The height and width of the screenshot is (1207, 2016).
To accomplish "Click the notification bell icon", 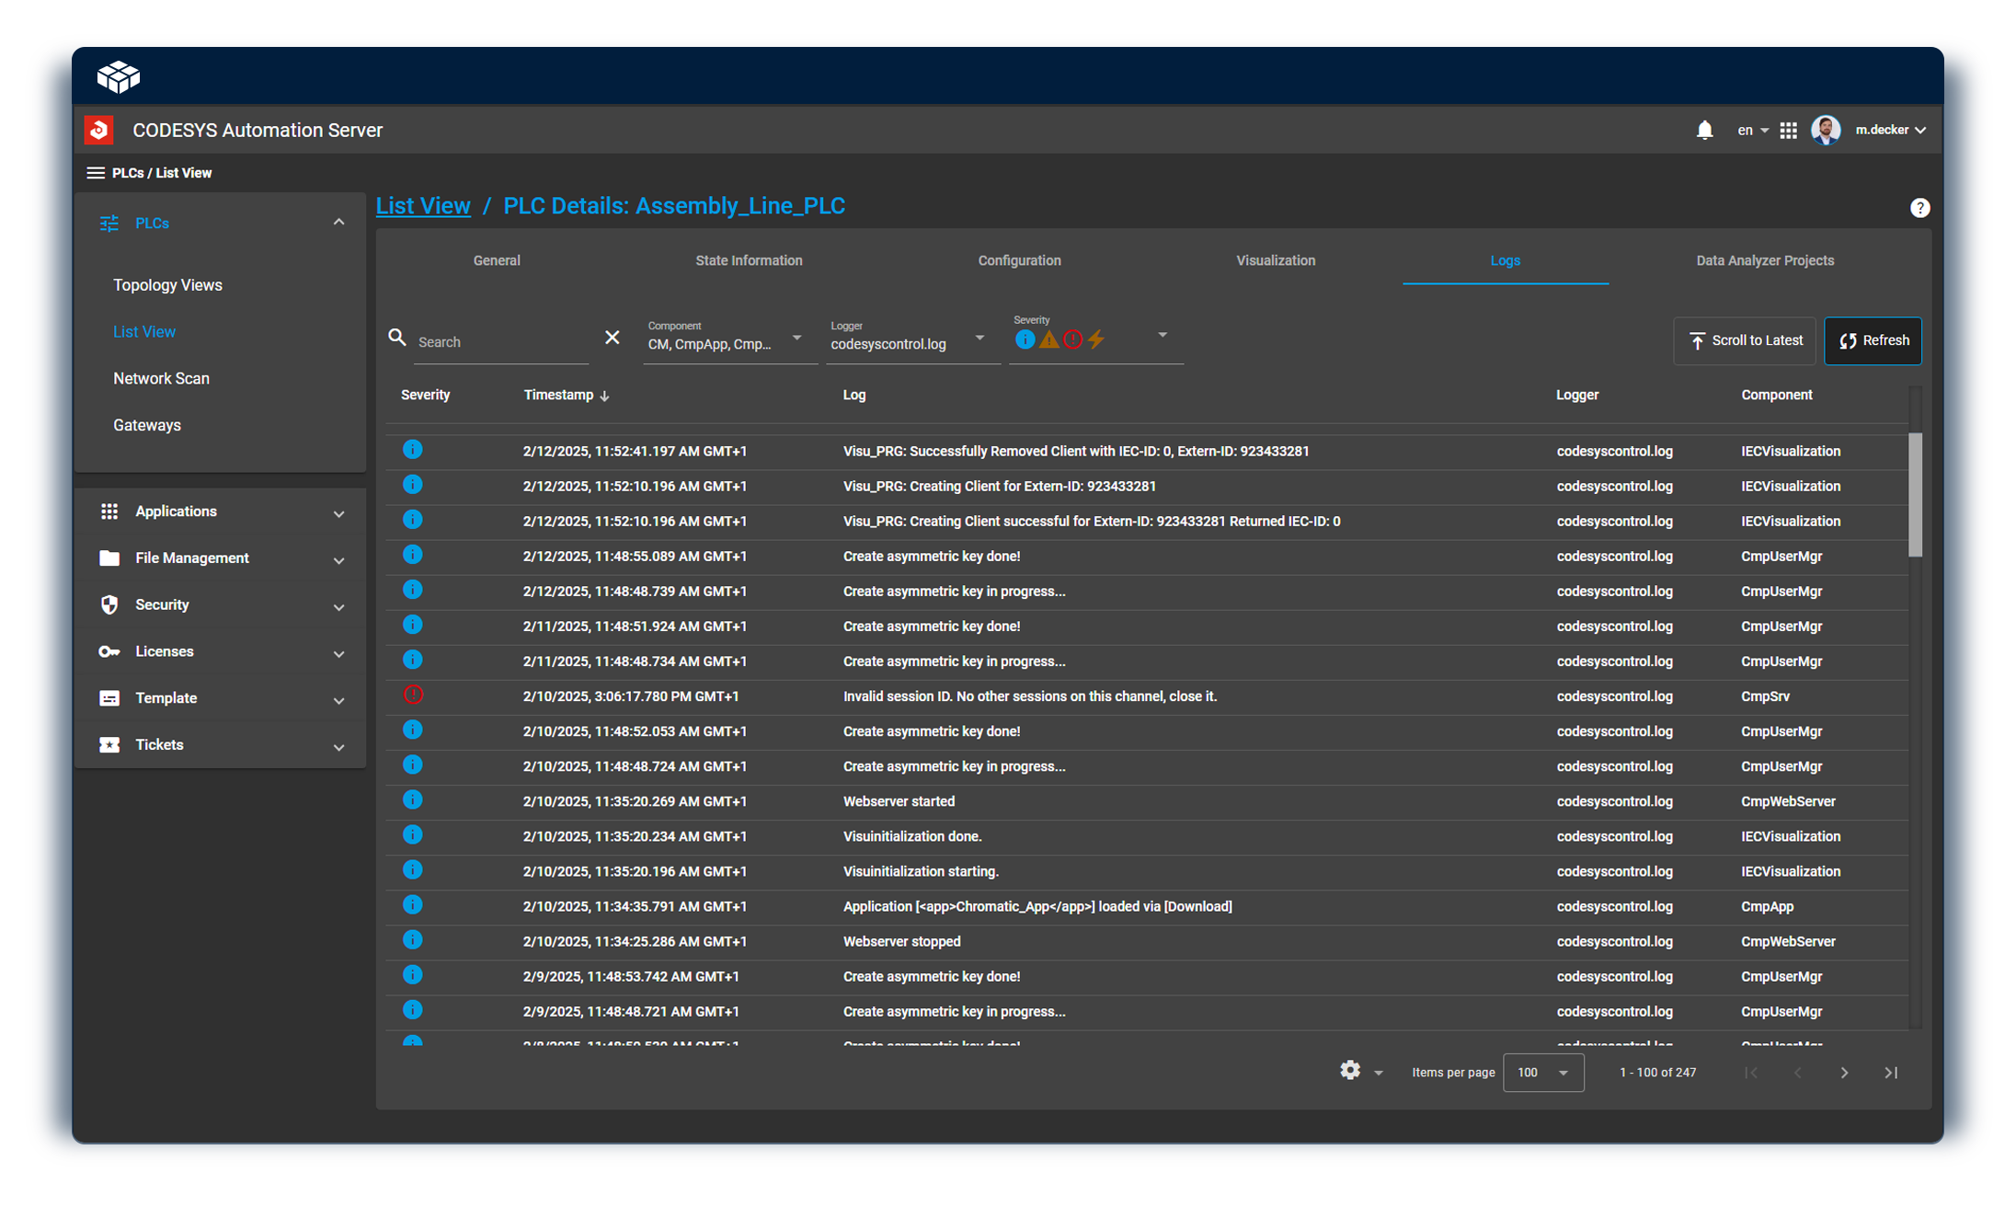I will click(x=1704, y=131).
